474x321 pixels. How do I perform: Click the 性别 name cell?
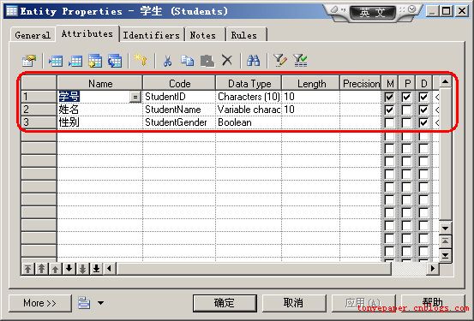99,122
